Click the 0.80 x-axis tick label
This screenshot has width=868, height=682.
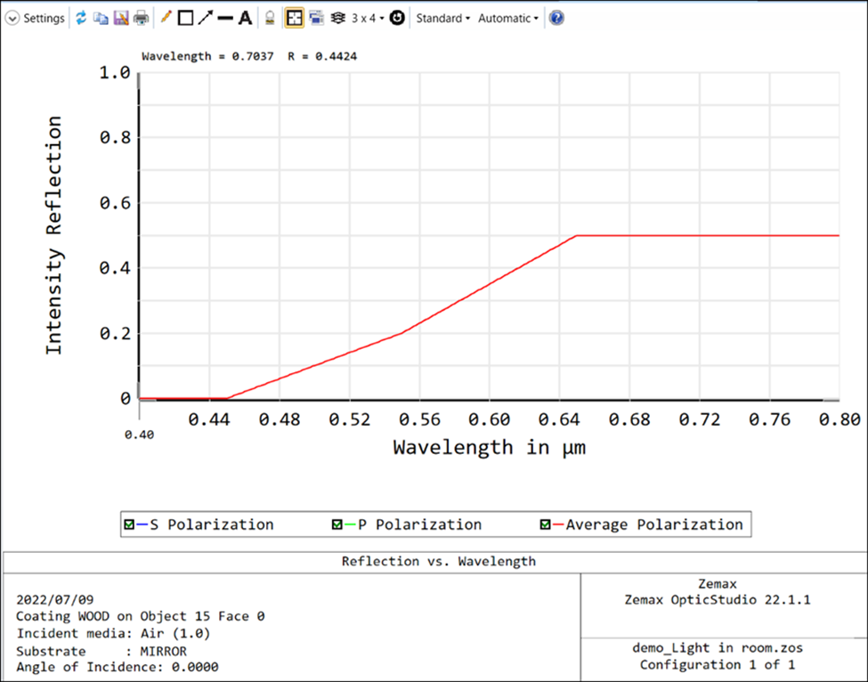[x=840, y=419]
